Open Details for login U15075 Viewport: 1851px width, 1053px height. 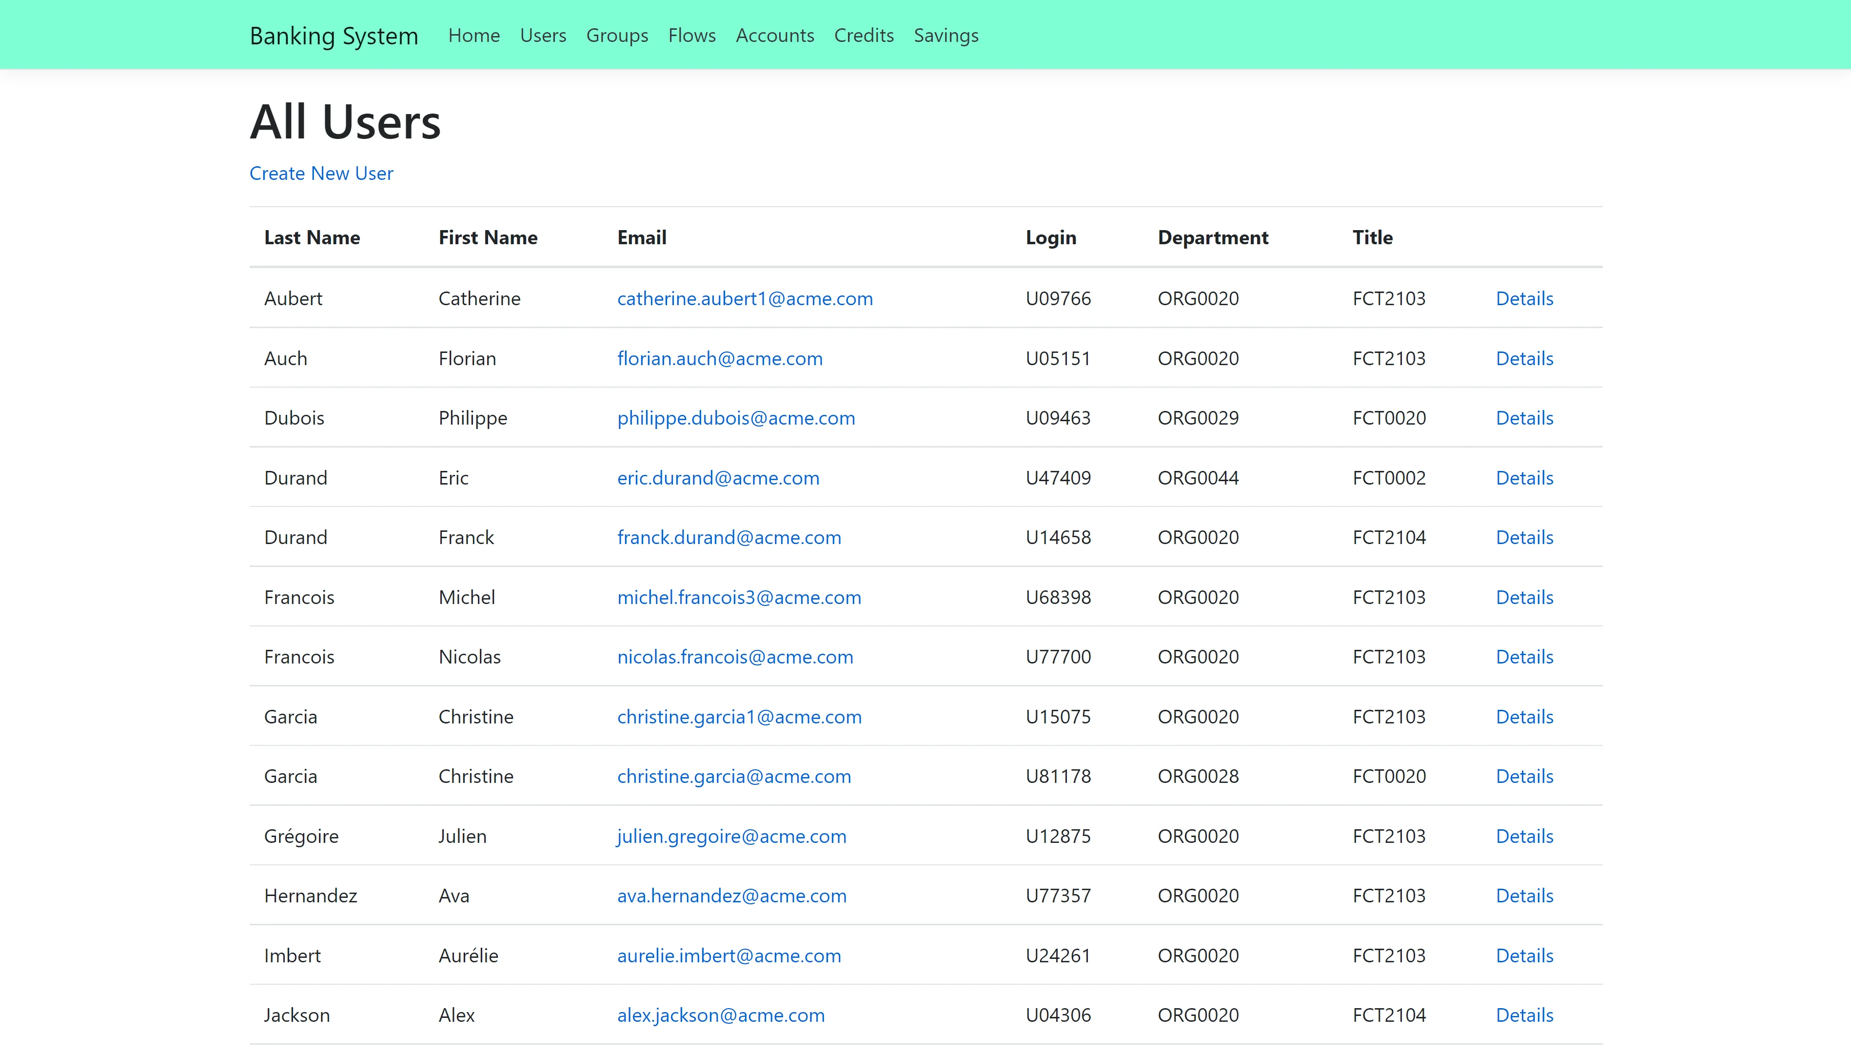pos(1524,717)
